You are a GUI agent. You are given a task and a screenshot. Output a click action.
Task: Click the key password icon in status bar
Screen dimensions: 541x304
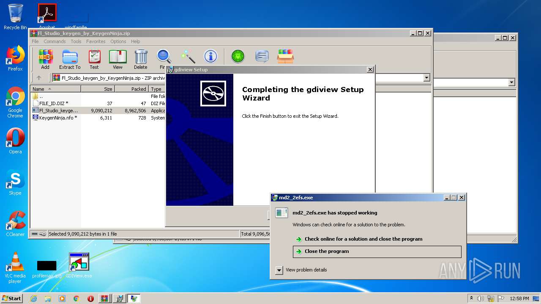coord(43,234)
